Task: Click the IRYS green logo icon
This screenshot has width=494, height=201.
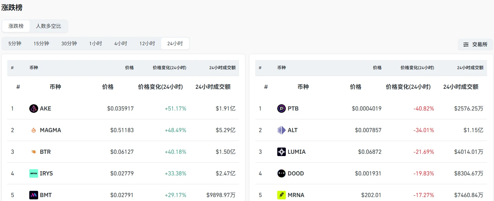Action: 34,173
